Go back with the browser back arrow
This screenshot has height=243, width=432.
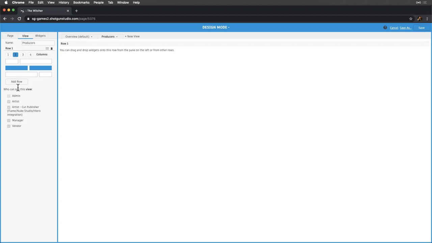(x=5, y=19)
